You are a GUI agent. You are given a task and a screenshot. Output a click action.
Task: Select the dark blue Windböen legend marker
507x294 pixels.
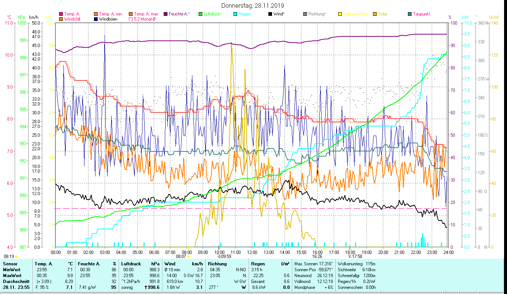click(x=96, y=19)
